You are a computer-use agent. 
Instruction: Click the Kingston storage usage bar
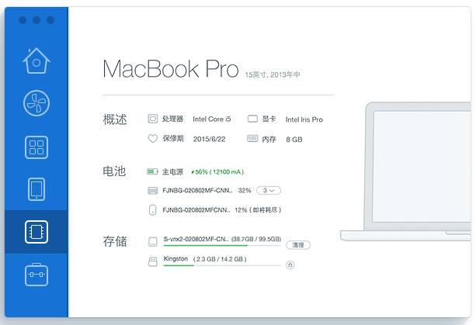[x=222, y=265]
